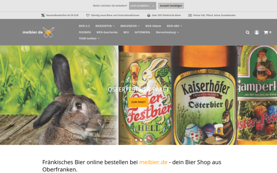This screenshot has height=173, width=277.
Task: Open the BIER A-Z menu item
Action: (84, 26)
